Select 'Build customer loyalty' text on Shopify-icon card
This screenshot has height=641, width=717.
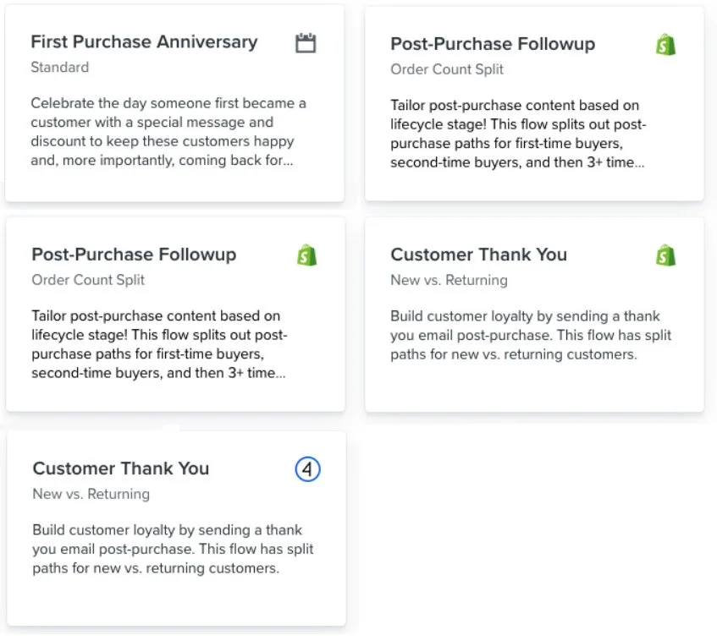click(530, 335)
